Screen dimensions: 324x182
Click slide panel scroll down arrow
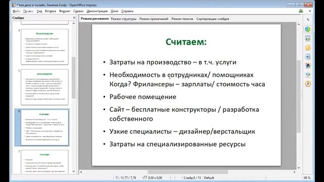coord(74,171)
